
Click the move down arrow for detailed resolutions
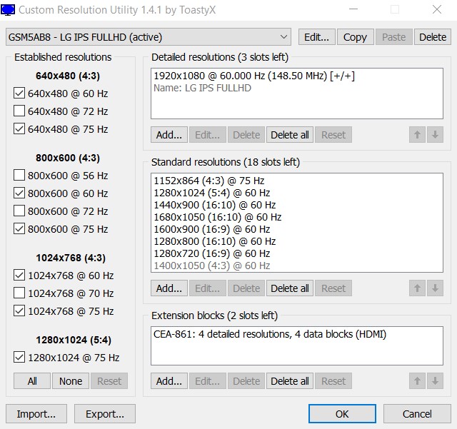pos(434,135)
